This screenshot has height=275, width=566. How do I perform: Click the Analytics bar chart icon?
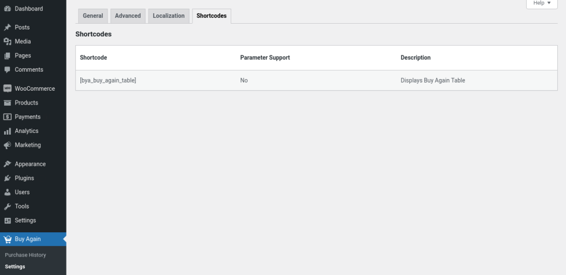point(8,131)
